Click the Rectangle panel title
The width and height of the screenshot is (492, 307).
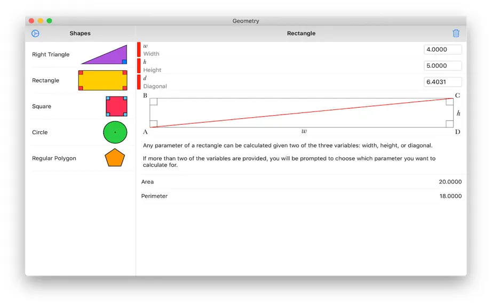click(x=301, y=34)
